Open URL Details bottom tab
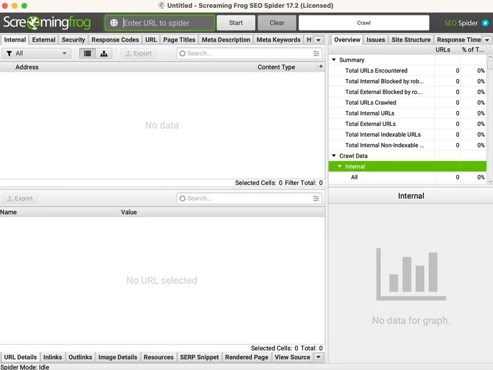This screenshot has height=370, width=493. (x=20, y=357)
